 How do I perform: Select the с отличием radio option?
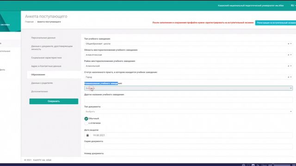pos(86,123)
